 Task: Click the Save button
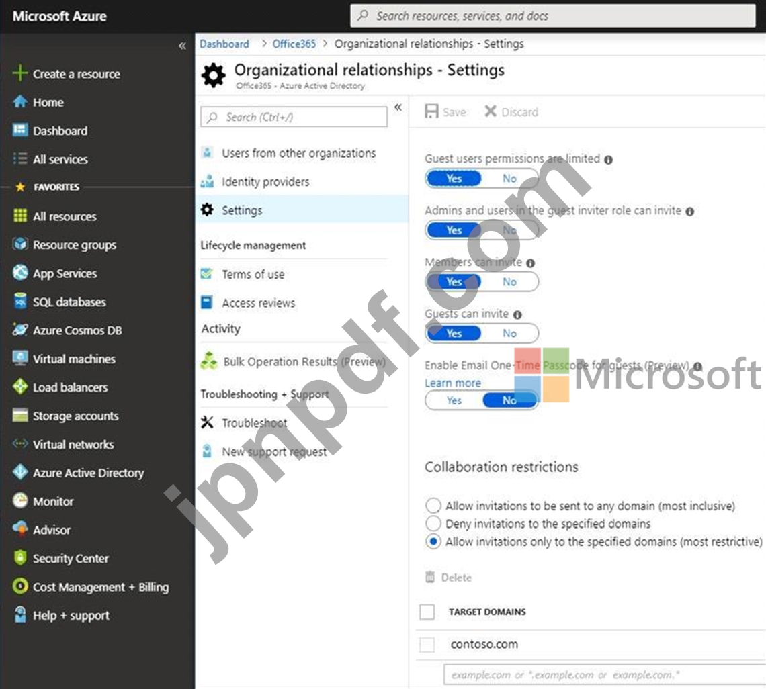[445, 112]
